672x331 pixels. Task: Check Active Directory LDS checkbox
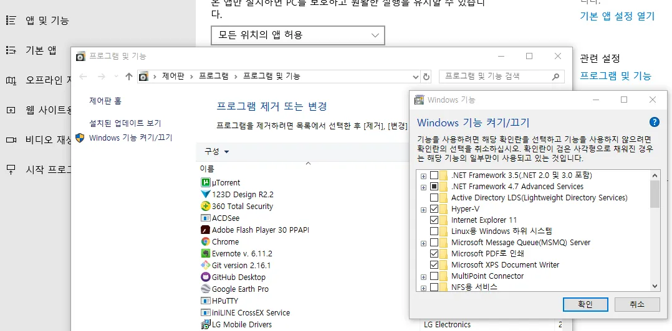[x=434, y=198]
